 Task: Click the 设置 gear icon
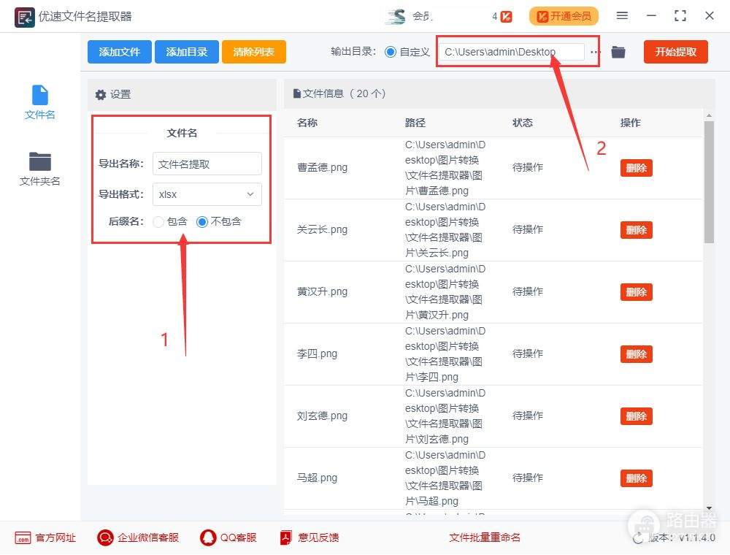click(x=101, y=95)
